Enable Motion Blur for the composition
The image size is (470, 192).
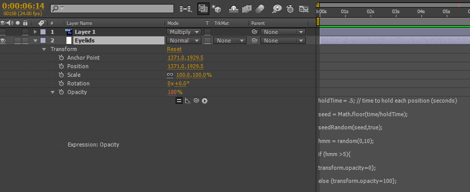260,9
